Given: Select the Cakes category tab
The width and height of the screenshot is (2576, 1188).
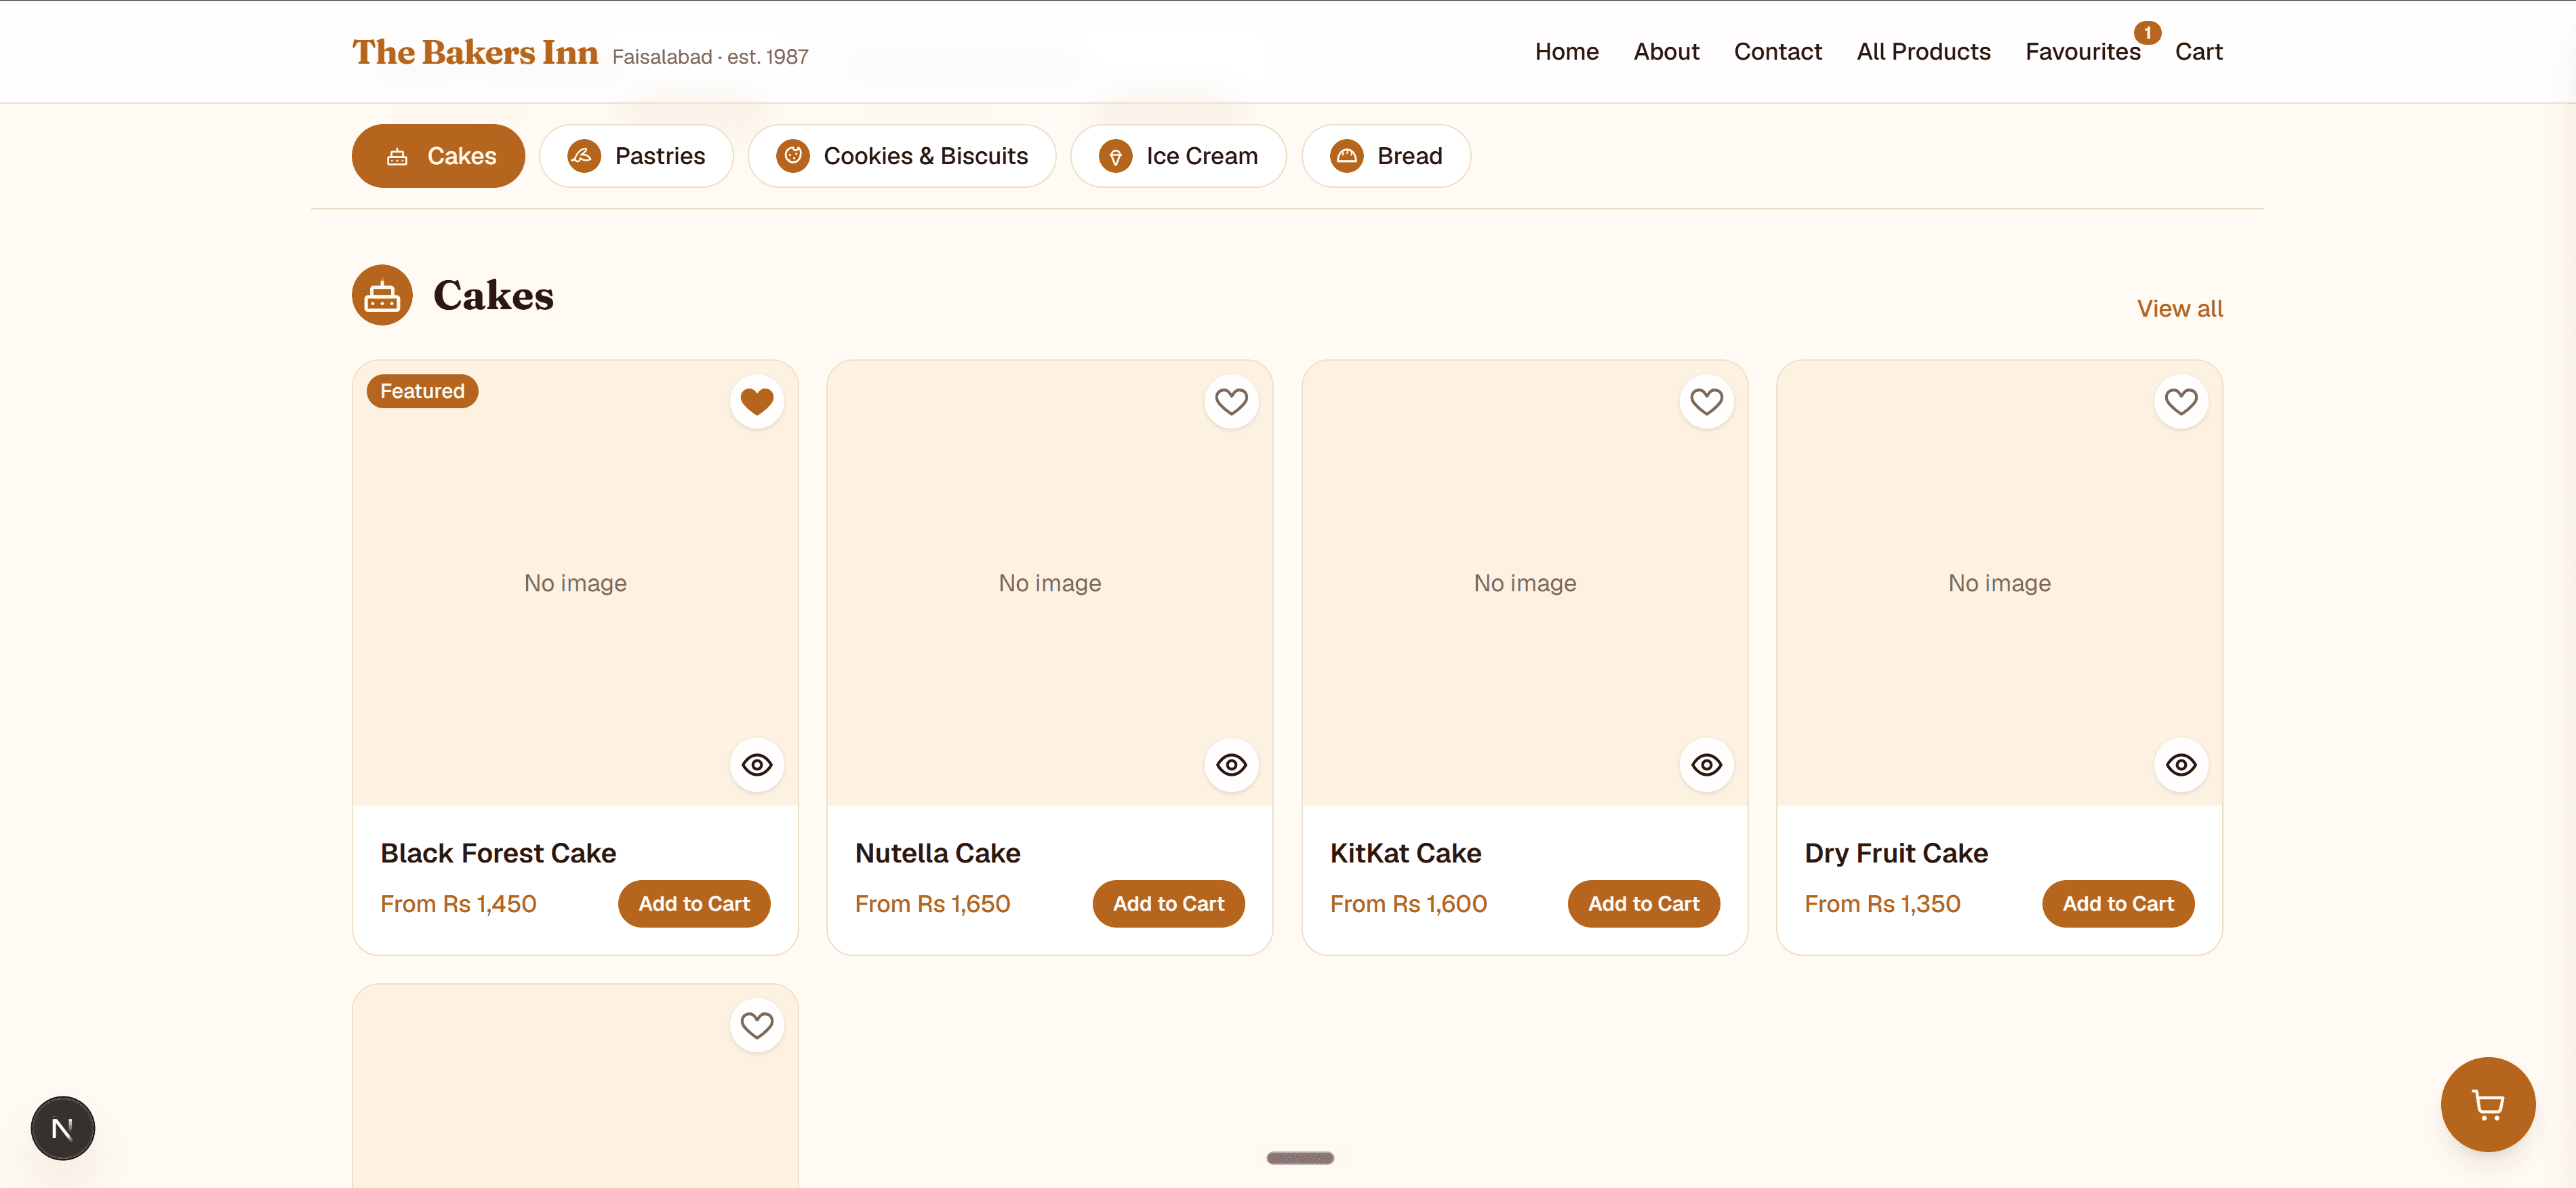Looking at the screenshot, I should coord(438,156).
